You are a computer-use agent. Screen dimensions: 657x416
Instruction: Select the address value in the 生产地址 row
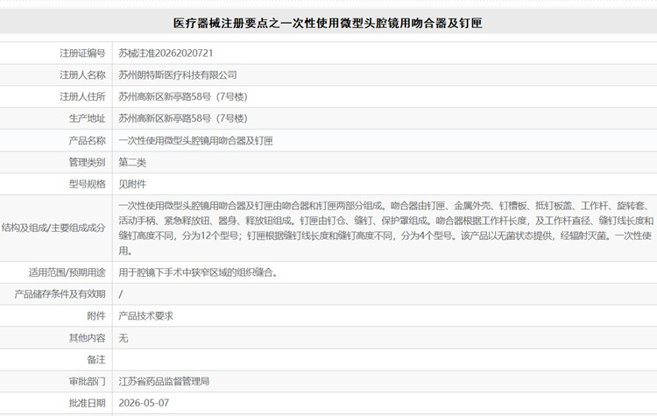(x=183, y=118)
